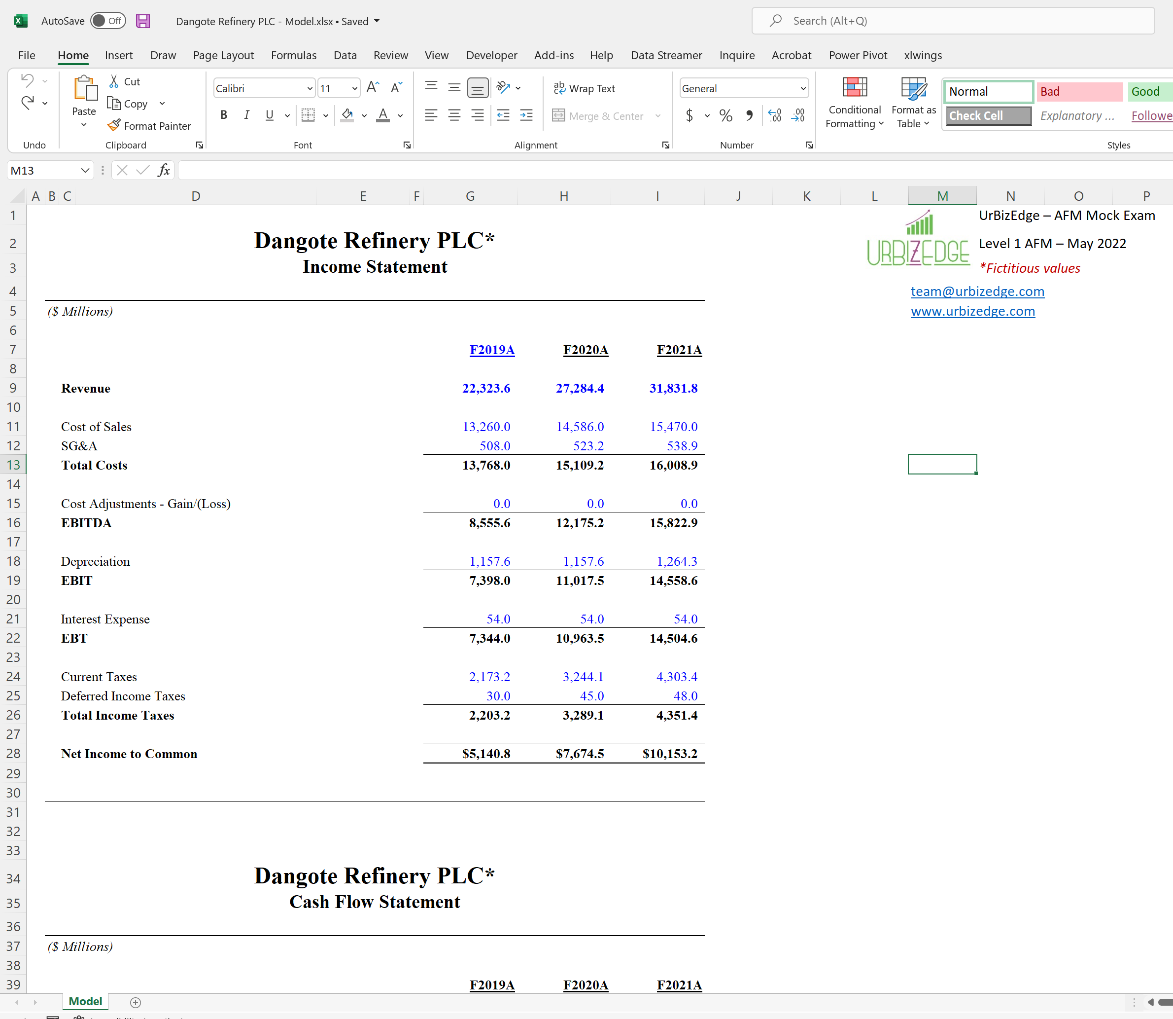
Task: Click the Redo arrow icon
Action: [x=27, y=103]
